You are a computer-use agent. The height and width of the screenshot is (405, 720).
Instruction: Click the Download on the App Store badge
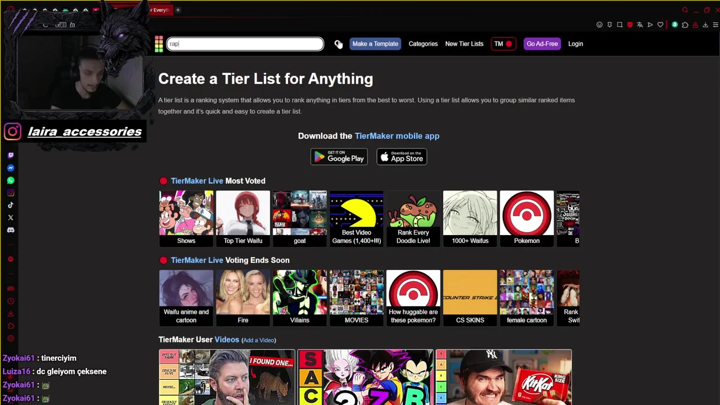[x=402, y=157]
